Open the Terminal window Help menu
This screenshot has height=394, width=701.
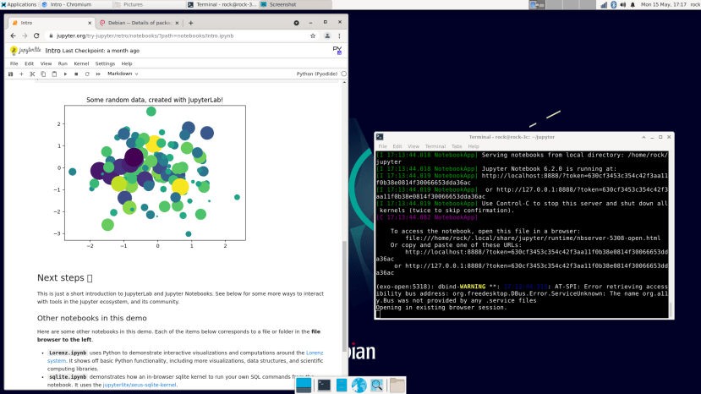[473, 146]
